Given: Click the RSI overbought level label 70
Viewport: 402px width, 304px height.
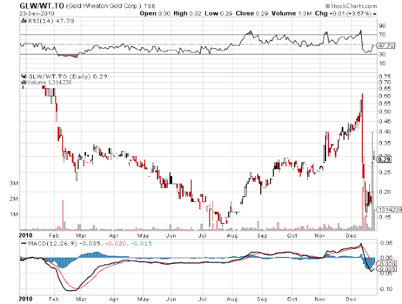Looking at the screenshot, I should pos(382,34).
